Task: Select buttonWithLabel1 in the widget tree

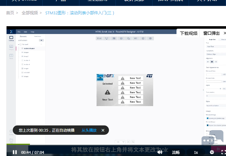Action: 29,49
